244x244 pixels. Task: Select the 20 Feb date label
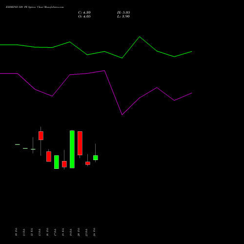coord(79,232)
